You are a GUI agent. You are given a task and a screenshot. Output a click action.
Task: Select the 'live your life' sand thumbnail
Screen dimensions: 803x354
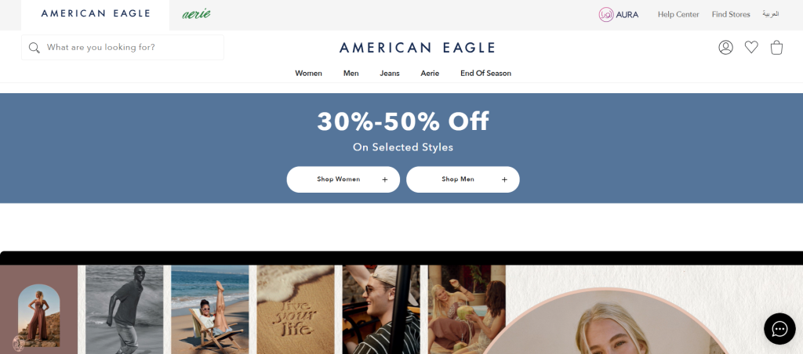(x=295, y=309)
